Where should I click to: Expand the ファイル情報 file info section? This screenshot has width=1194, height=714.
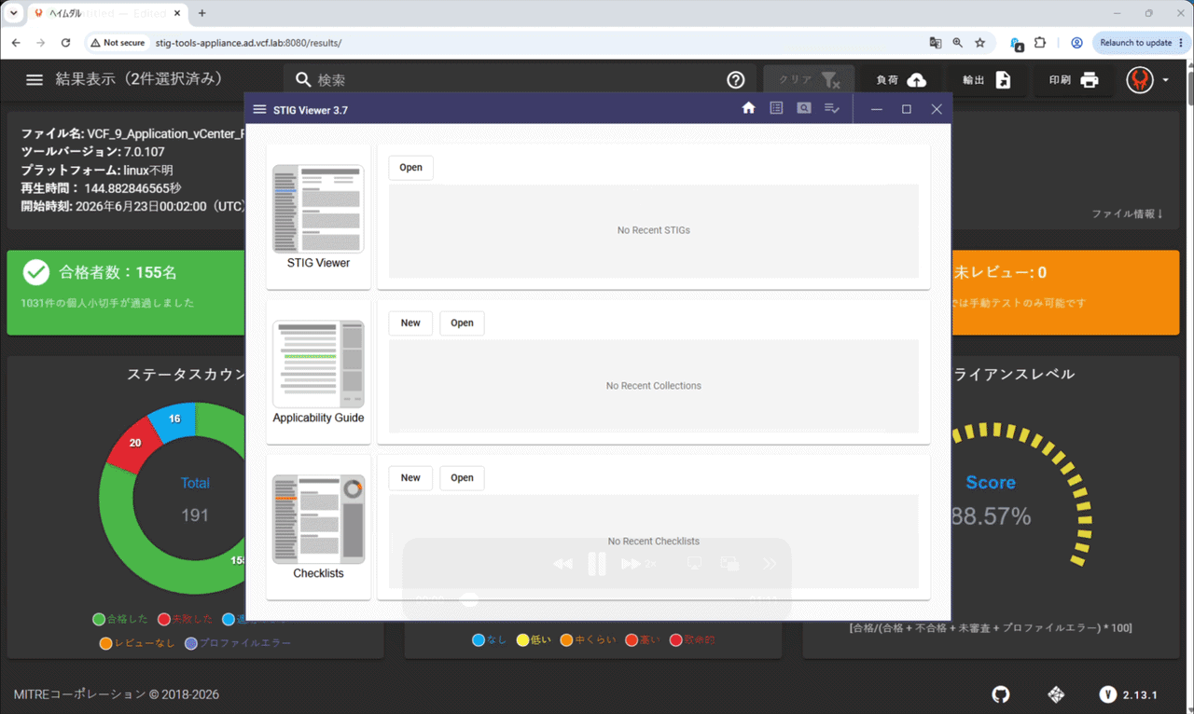click(x=1128, y=214)
